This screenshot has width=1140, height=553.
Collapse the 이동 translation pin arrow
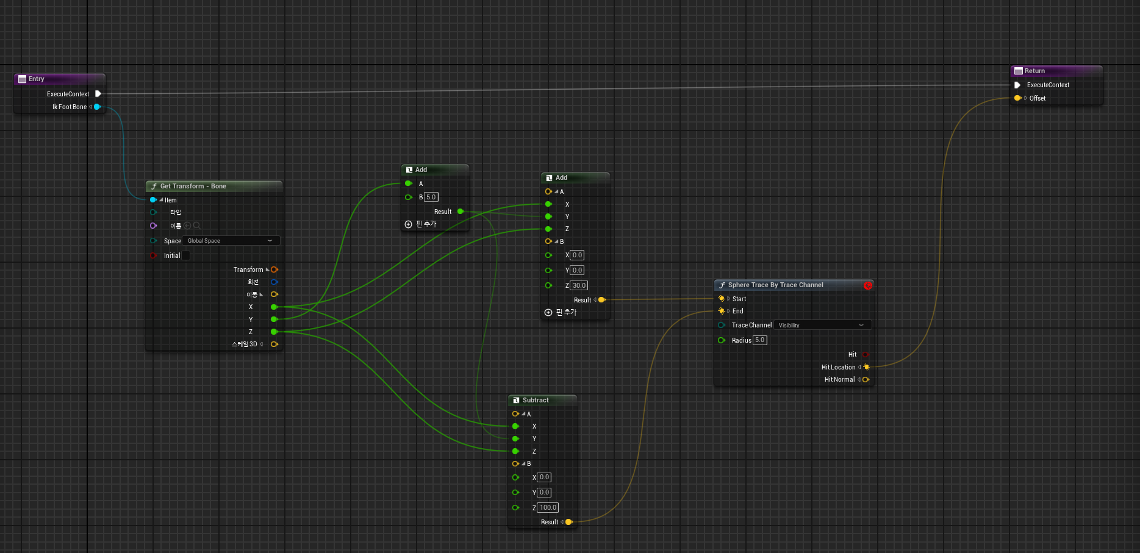[x=261, y=294]
